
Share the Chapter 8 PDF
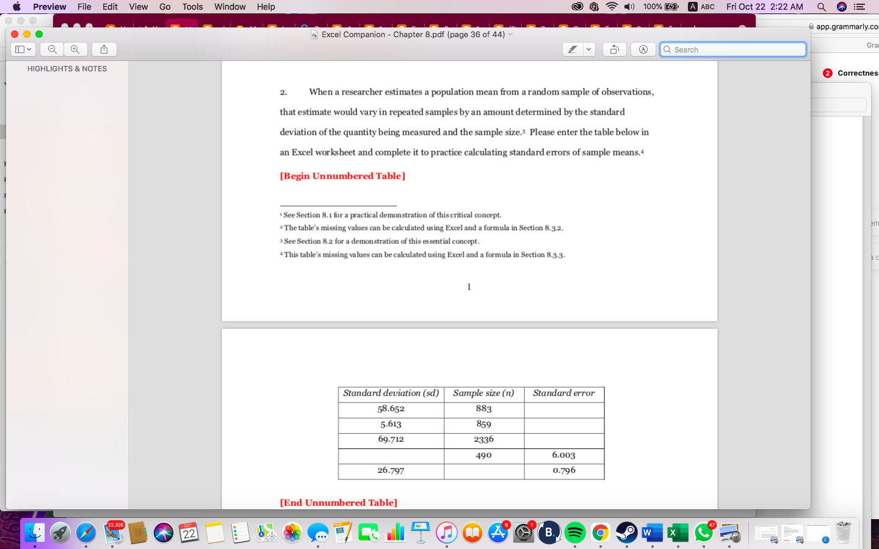[104, 49]
